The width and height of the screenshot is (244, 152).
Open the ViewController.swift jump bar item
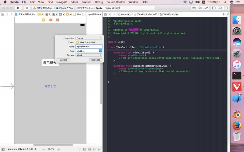145,14
